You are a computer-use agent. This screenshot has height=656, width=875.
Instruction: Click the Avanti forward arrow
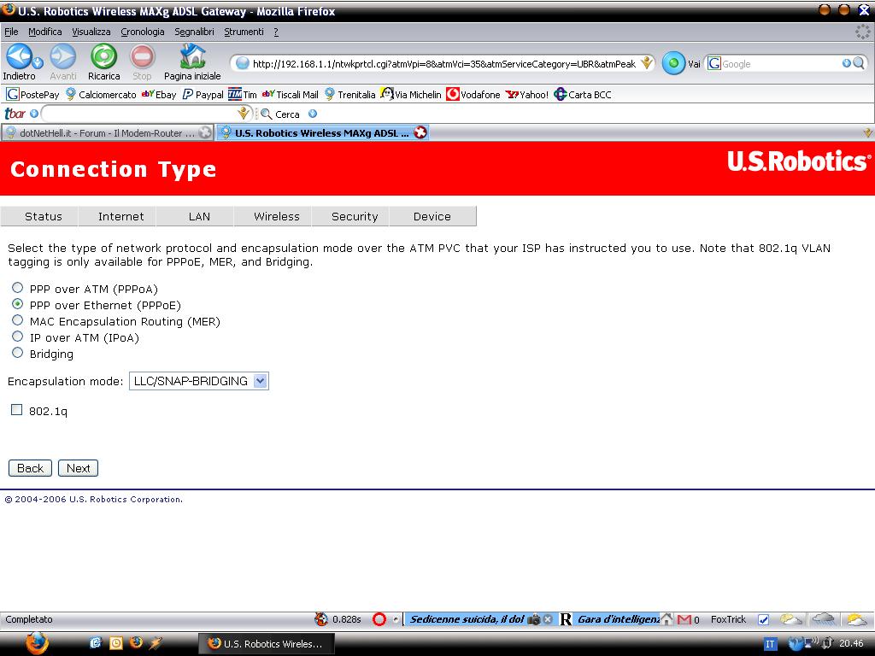click(x=62, y=56)
